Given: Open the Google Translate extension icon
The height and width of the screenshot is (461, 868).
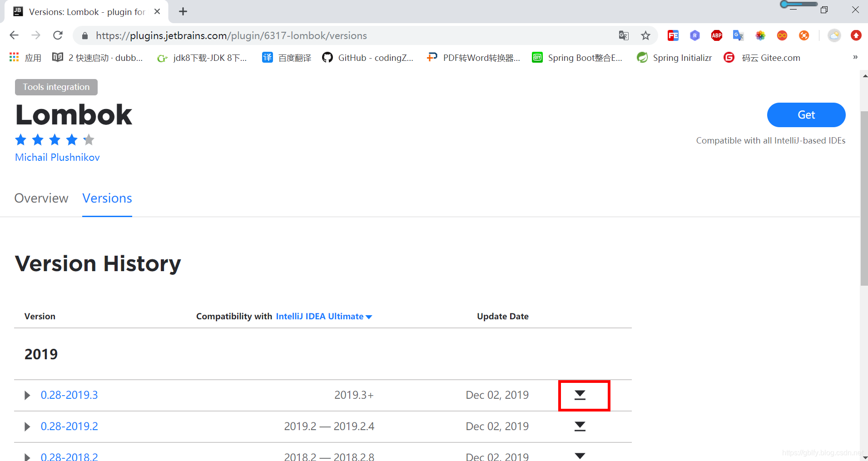Looking at the screenshot, I should tap(738, 35).
